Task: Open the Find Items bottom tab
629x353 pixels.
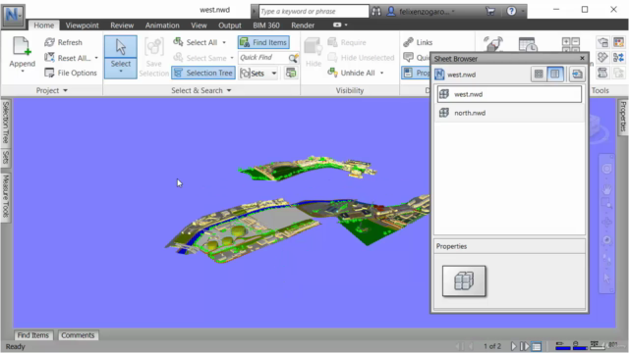Action: click(x=32, y=335)
